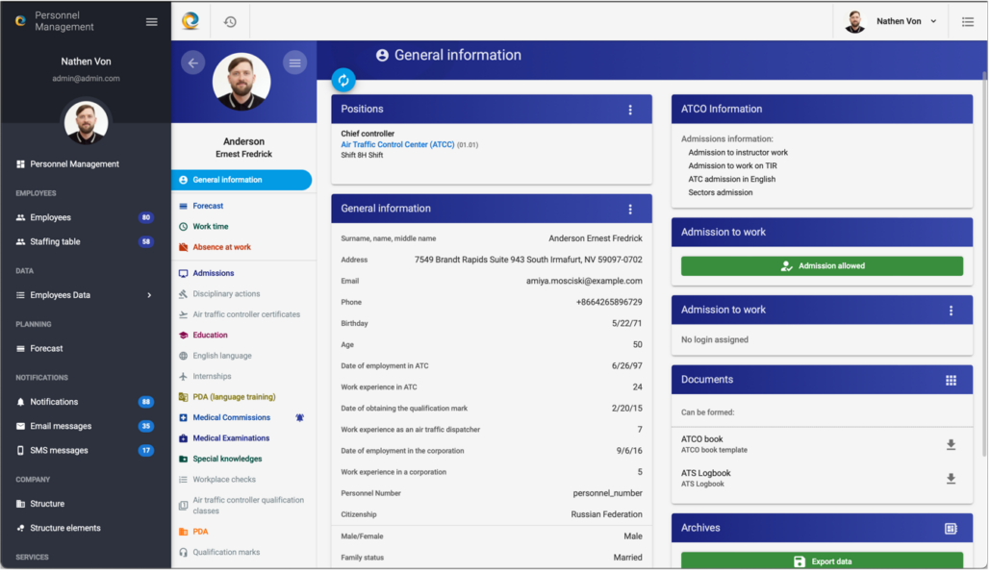Screen dimensions: 991x573
Task: Click the Archives list icon
Action: (x=951, y=528)
